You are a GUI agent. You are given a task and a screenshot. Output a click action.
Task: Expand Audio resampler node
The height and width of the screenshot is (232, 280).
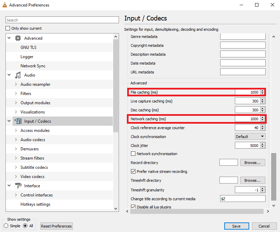(x=16, y=84)
